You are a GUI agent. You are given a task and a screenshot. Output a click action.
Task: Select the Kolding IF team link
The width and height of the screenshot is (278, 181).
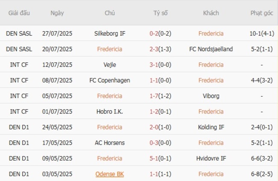(211, 127)
